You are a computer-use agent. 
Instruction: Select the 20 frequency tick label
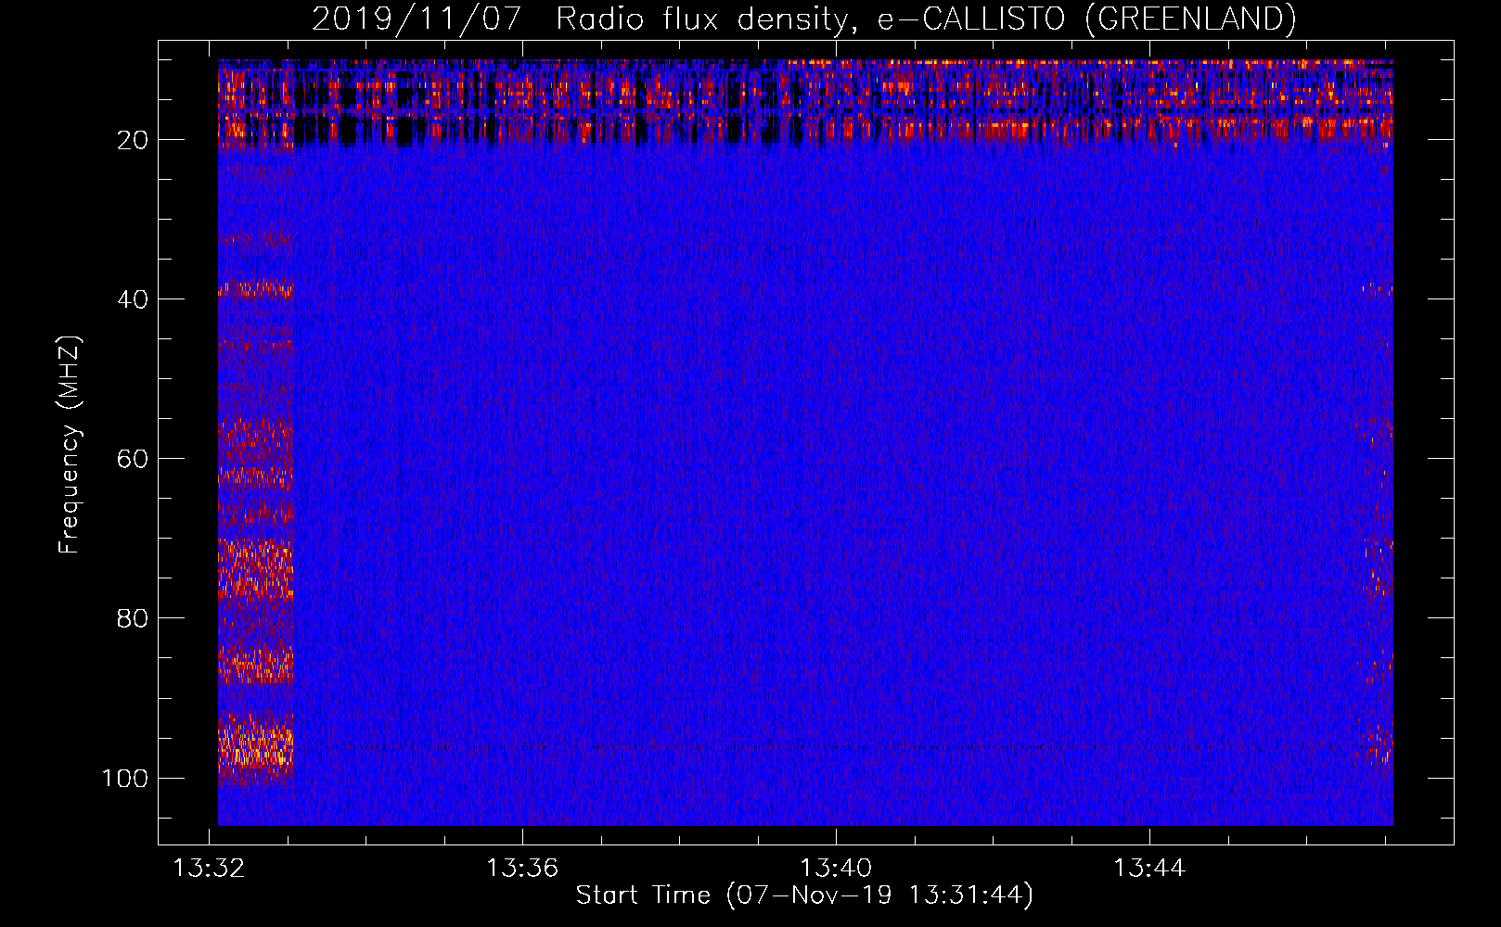click(x=133, y=140)
